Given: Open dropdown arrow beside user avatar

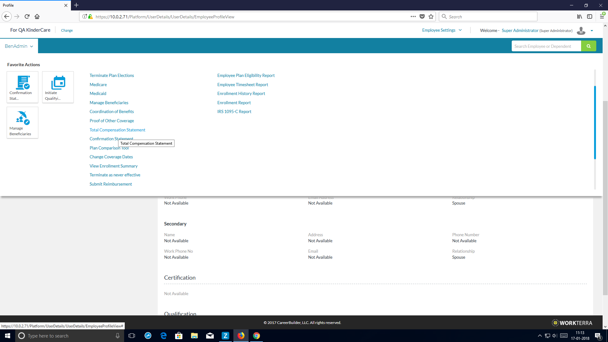Looking at the screenshot, I should pyautogui.click(x=592, y=31).
